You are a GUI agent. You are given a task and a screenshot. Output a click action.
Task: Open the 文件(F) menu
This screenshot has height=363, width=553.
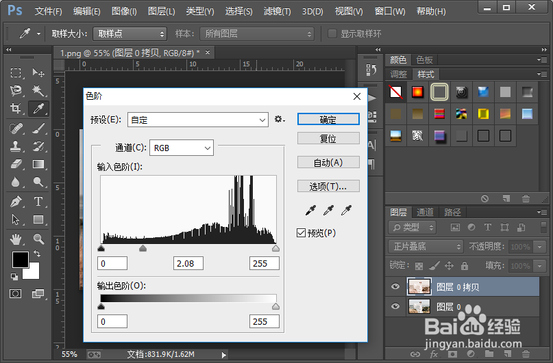tap(49, 11)
